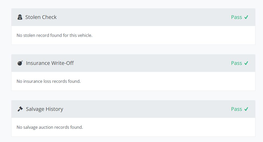Click the bomb icon beside Insurance Write-Off
The height and width of the screenshot is (142, 263).
pyautogui.click(x=20, y=63)
